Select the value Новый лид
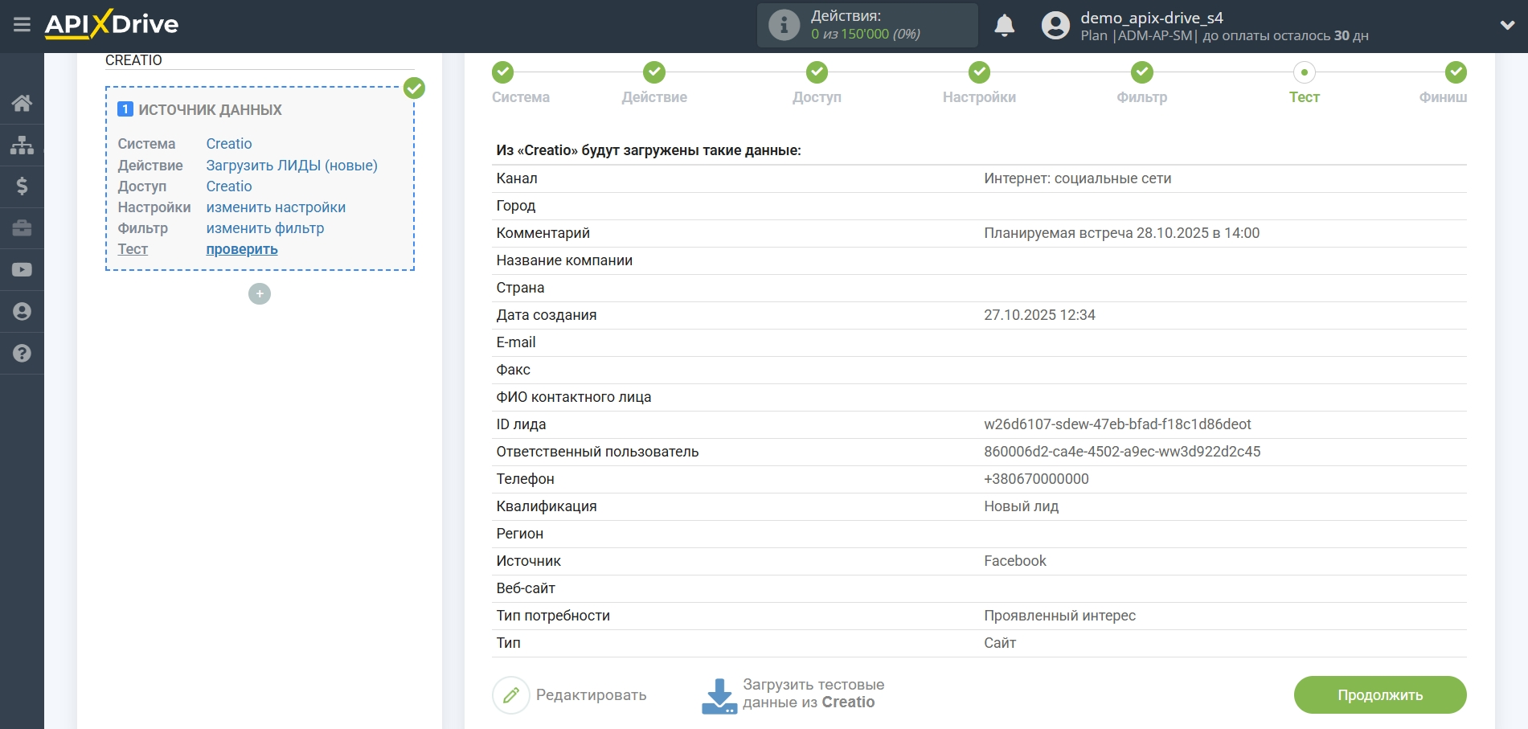The width and height of the screenshot is (1528, 729). 1021,506
